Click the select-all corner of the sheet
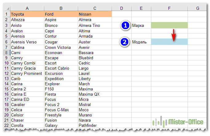 6,8
